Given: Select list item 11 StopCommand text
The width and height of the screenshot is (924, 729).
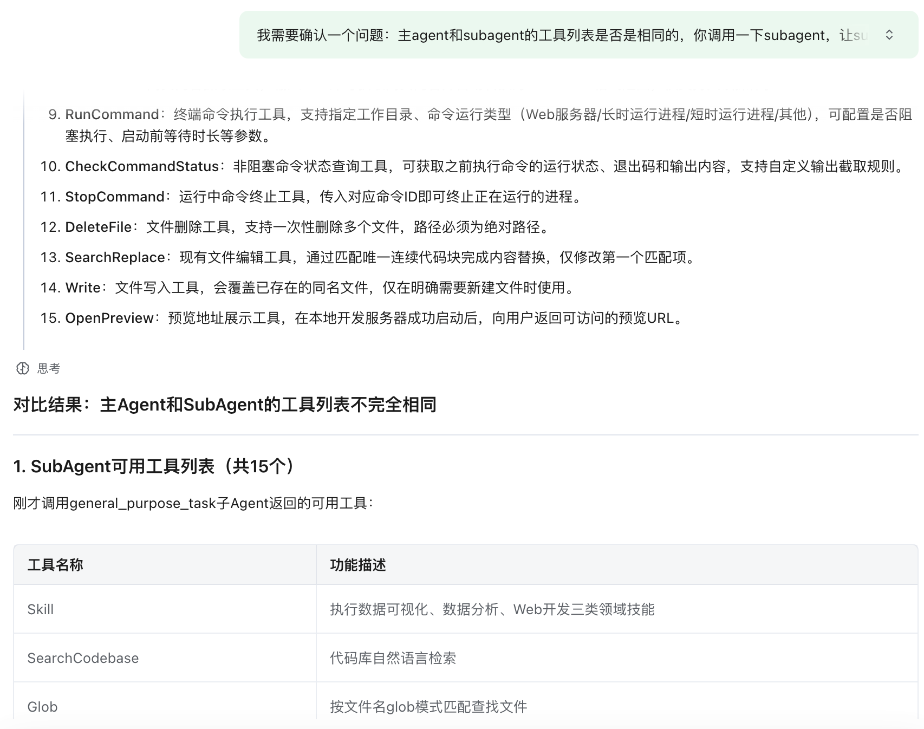Looking at the screenshot, I should tap(311, 197).
